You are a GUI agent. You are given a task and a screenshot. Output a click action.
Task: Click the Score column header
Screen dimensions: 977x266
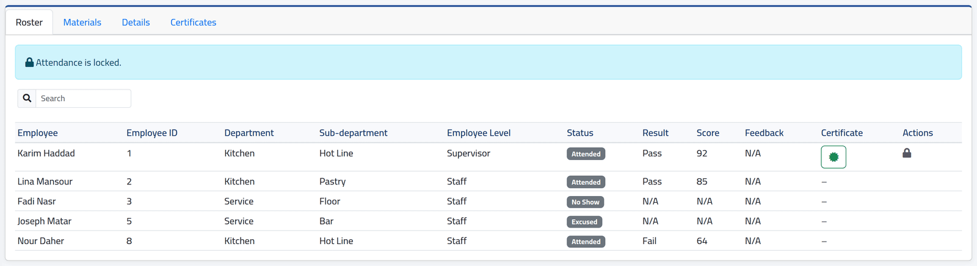pos(708,133)
